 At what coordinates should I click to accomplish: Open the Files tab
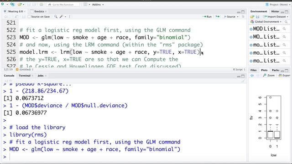[254, 70]
